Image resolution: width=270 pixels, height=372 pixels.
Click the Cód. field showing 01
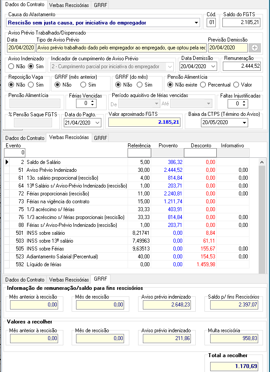[211, 23]
